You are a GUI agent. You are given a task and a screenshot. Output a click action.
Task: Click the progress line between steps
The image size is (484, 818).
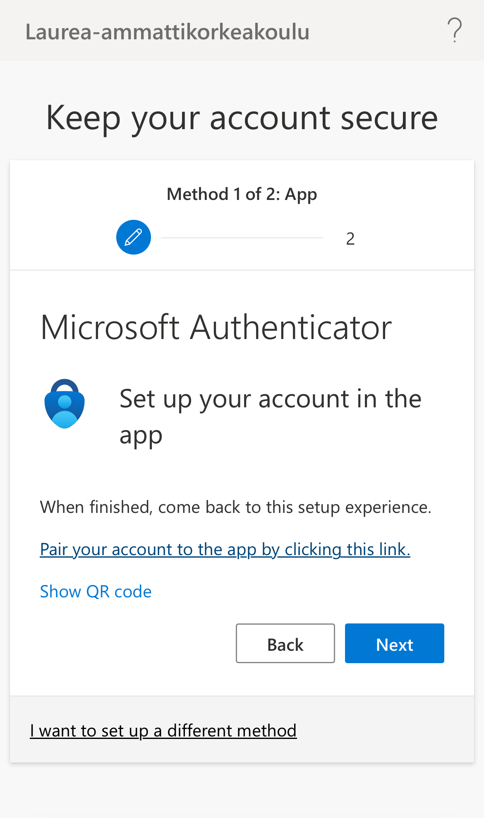pyautogui.click(x=242, y=238)
